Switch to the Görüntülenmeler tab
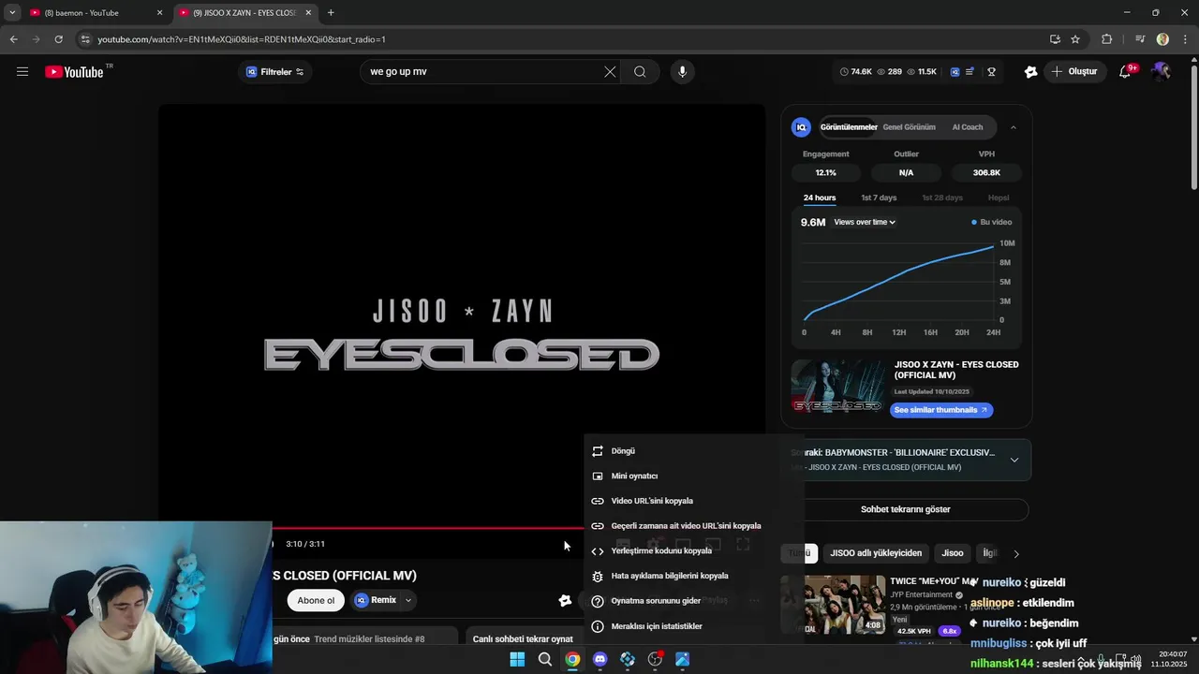 849,127
